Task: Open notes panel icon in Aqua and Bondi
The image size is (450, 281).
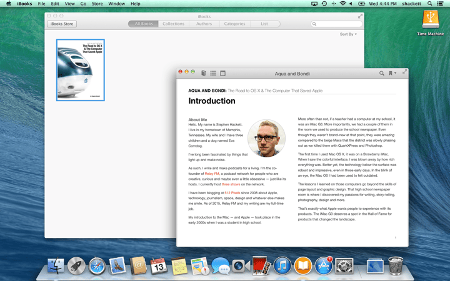Action: pos(222,74)
